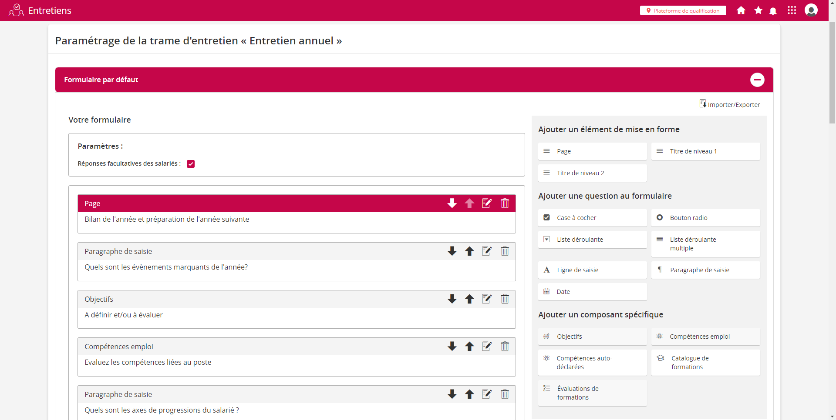Open the user profile avatar
836x420 pixels.
click(x=811, y=10)
